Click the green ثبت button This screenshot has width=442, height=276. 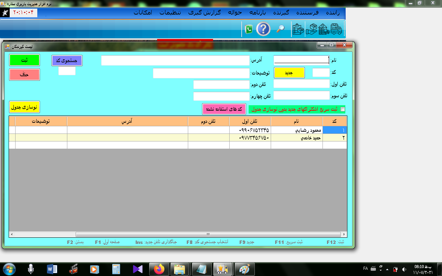(x=25, y=60)
